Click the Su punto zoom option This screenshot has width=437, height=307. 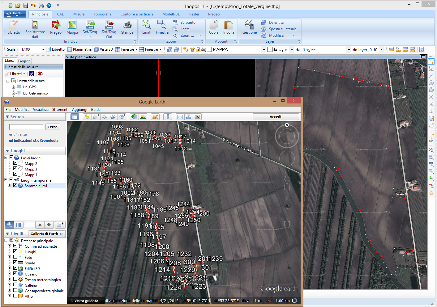[x=184, y=22]
